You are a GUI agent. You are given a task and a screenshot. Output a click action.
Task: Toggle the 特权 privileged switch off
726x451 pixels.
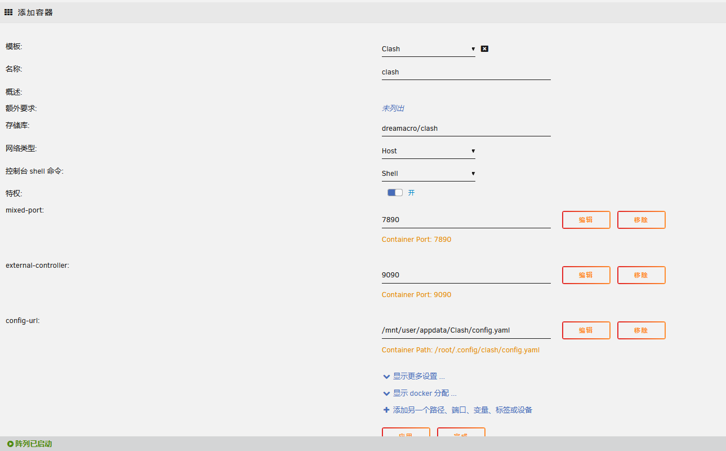pyautogui.click(x=395, y=192)
